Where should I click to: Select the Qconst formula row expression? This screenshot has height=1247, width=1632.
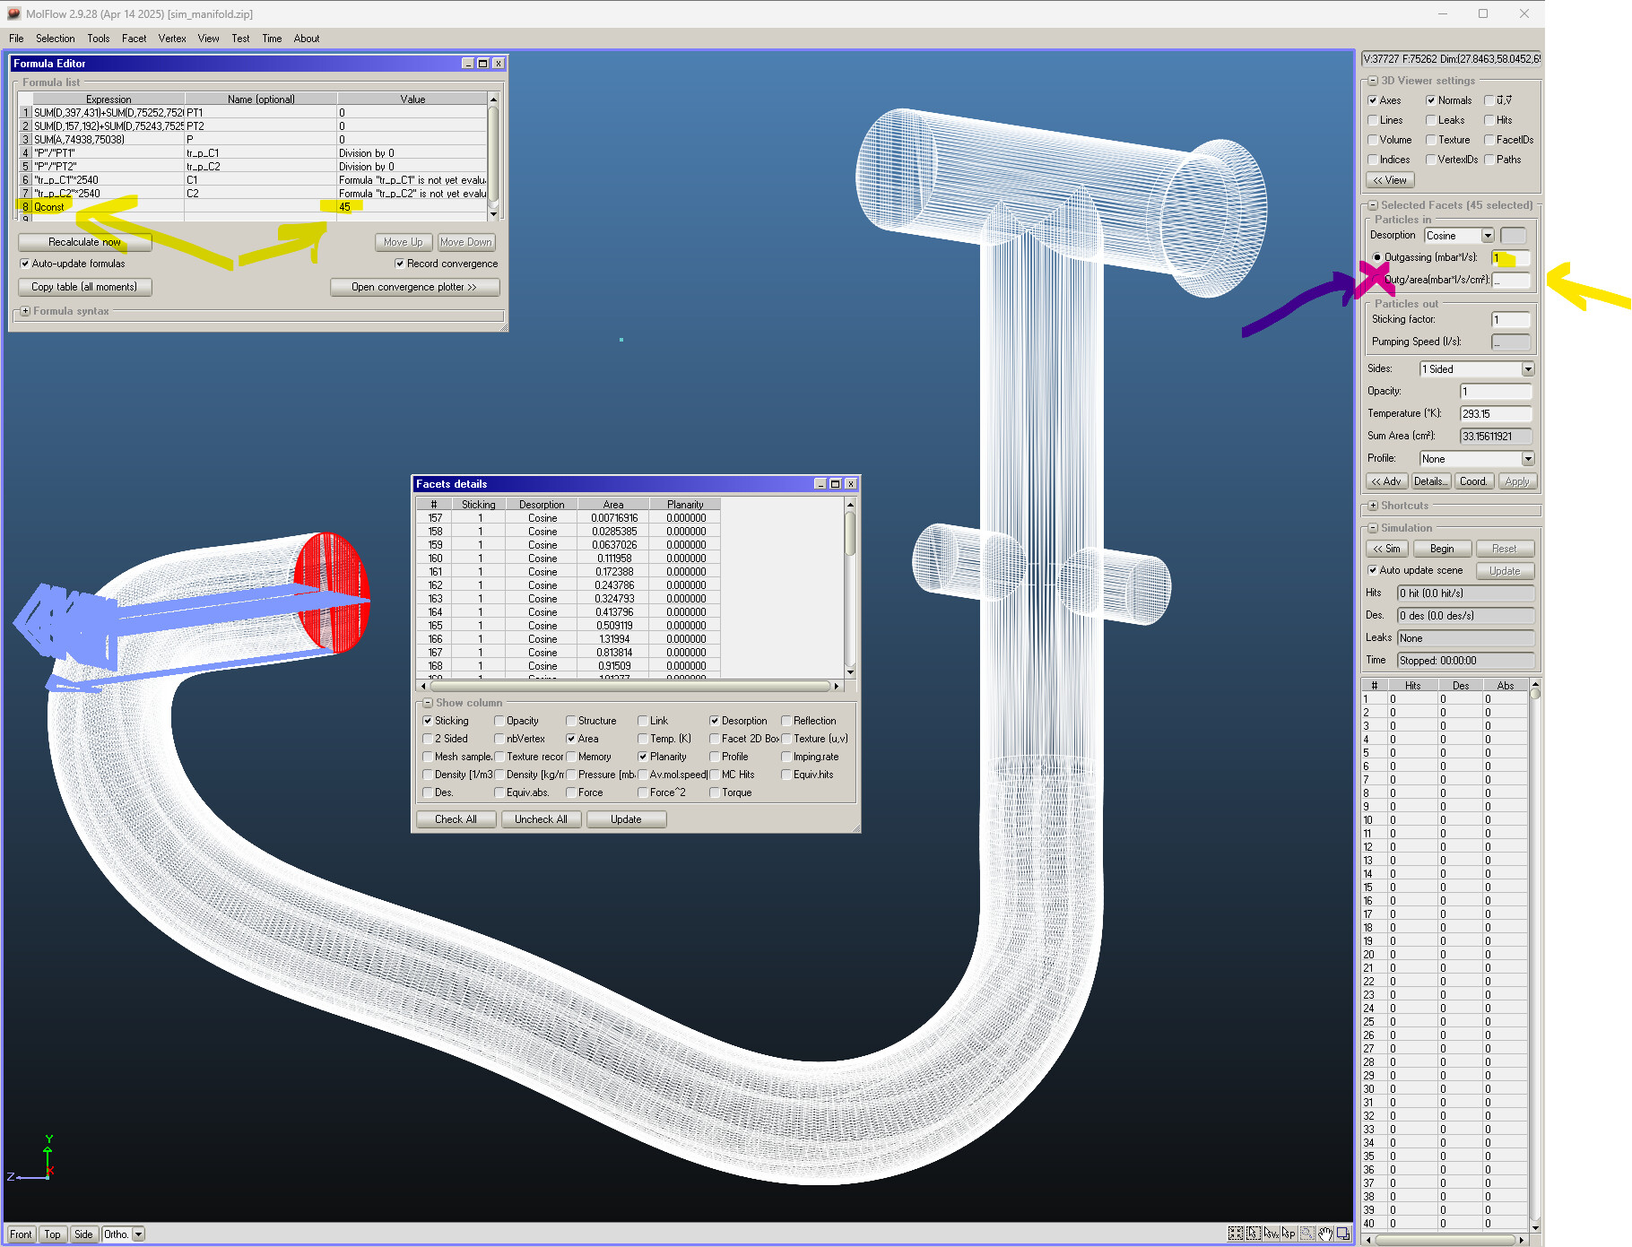(108, 207)
